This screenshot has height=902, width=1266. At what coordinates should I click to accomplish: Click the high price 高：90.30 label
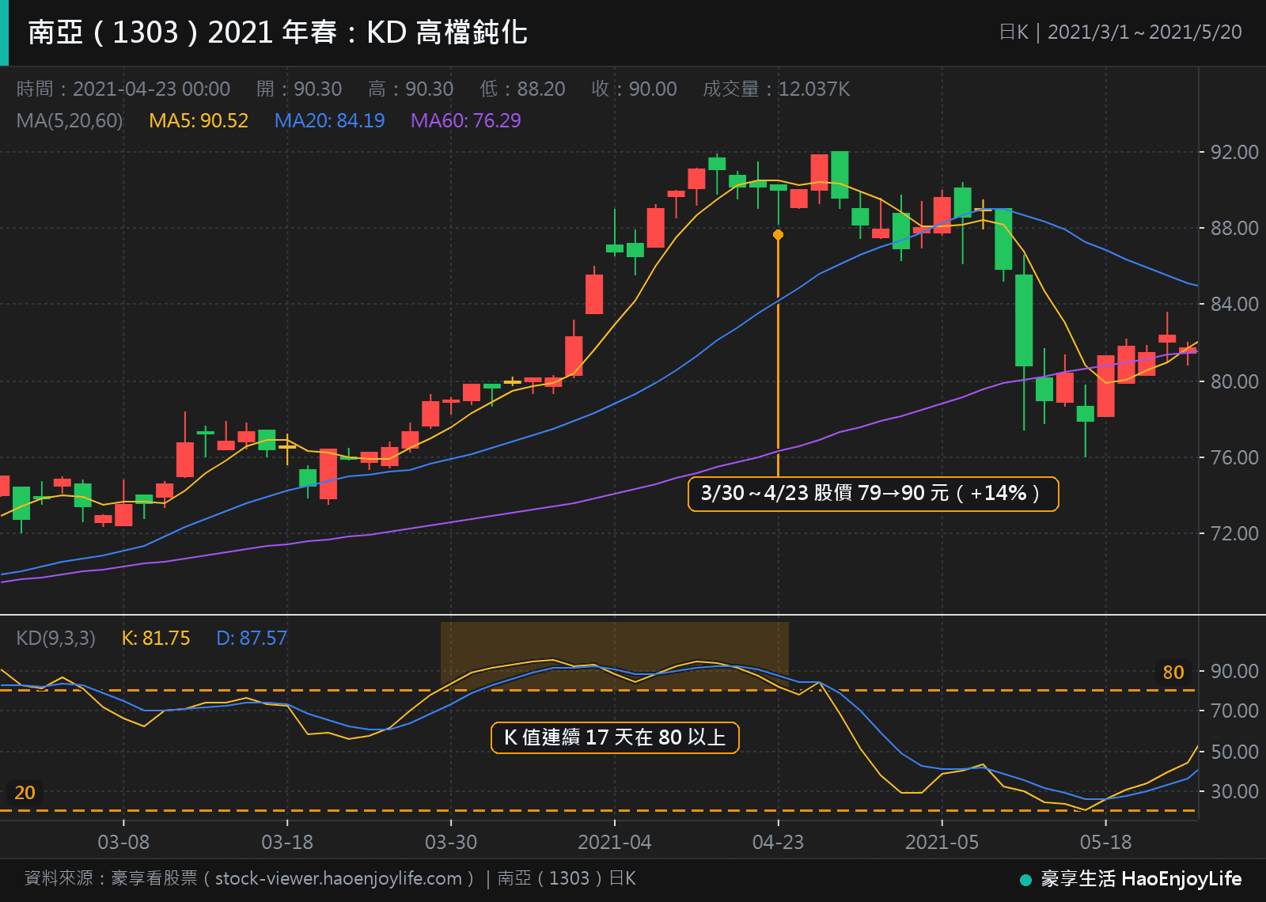pyautogui.click(x=411, y=89)
